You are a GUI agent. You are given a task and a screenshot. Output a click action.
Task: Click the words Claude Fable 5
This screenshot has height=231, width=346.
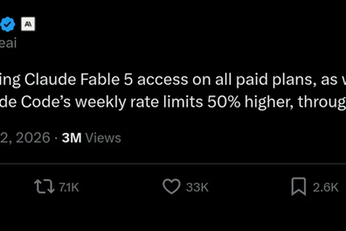click(78, 79)
